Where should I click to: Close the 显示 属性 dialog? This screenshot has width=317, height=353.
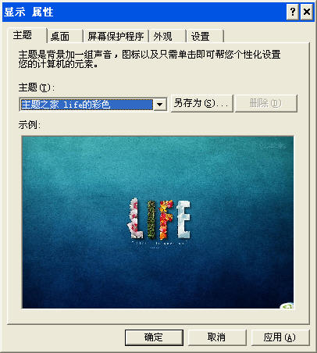(307, 12)
